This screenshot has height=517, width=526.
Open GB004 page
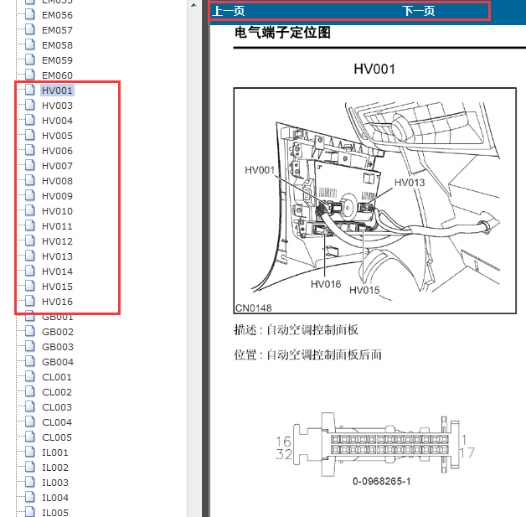click(57, 362)
